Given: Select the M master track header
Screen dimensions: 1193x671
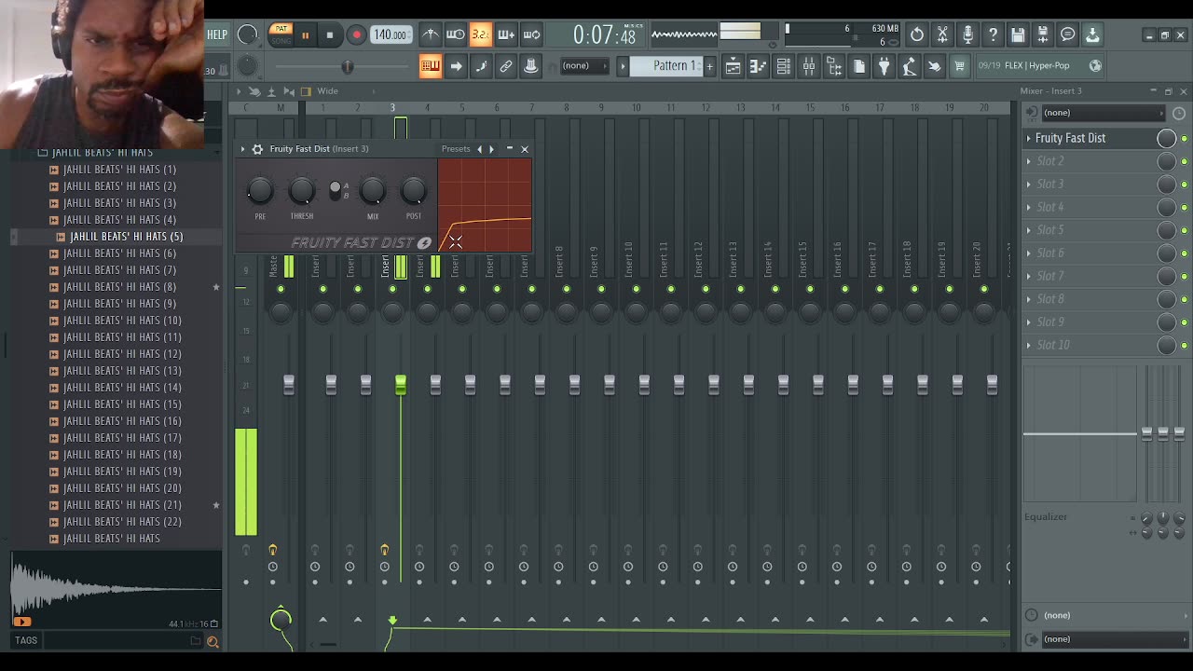Looking at the screenshot, I should click(281, 108).
